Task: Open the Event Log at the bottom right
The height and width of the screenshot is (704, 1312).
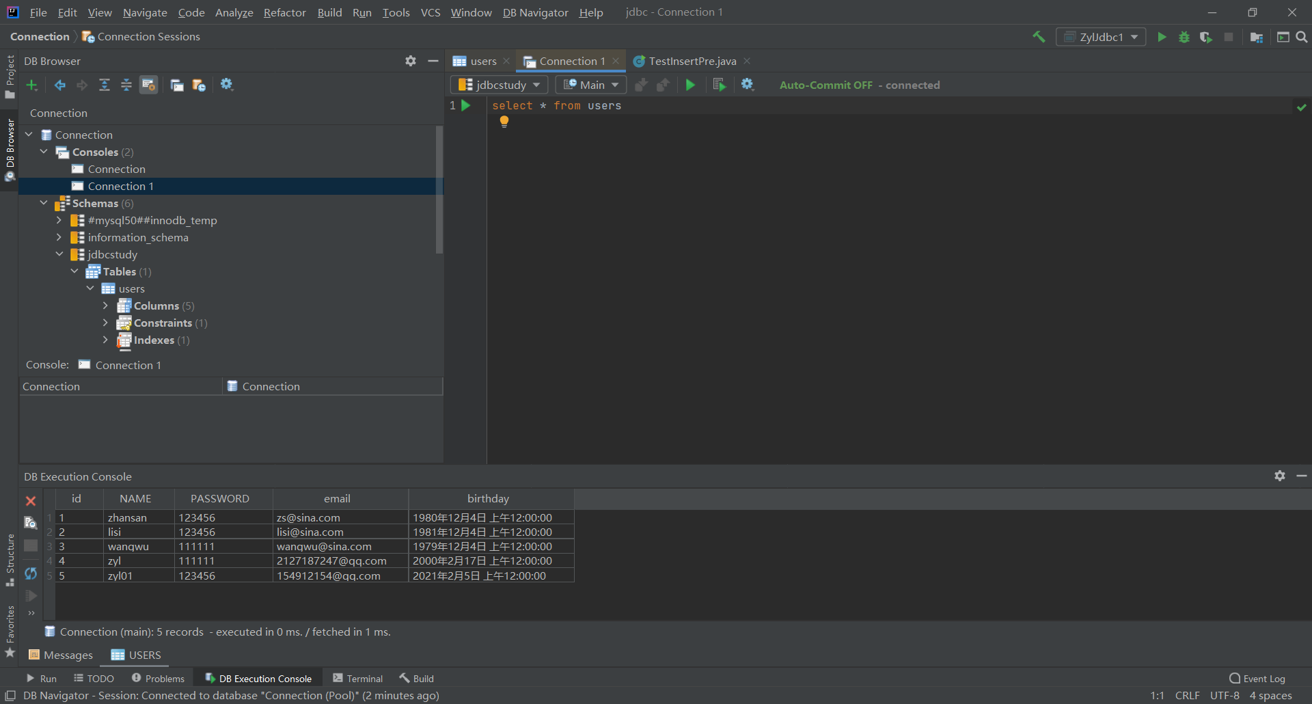Action: [1263, 678]
